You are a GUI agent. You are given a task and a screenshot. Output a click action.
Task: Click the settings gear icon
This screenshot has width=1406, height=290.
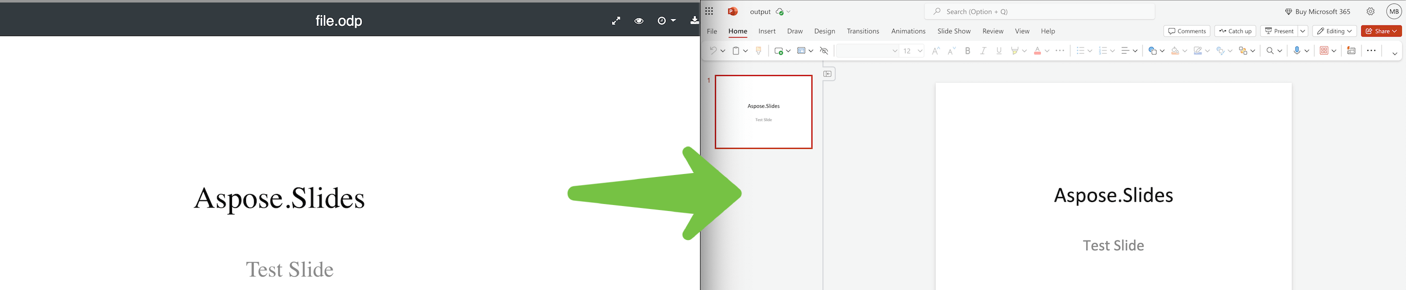click(x=1370, y=11)
